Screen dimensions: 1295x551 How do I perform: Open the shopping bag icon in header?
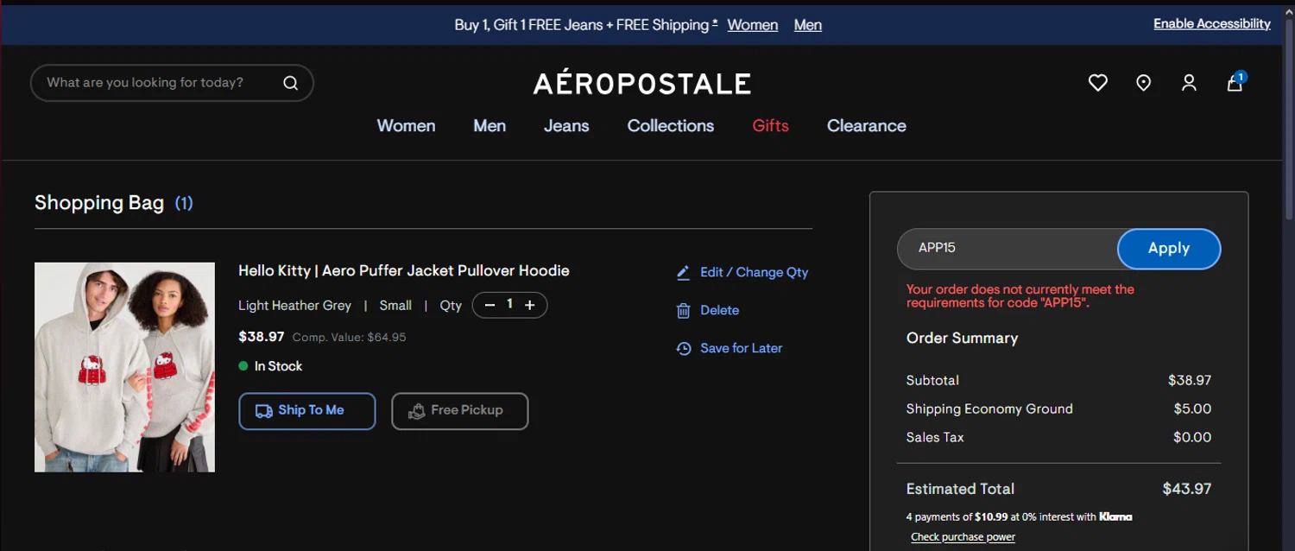pyautogui.click(x=1235, y=83)
